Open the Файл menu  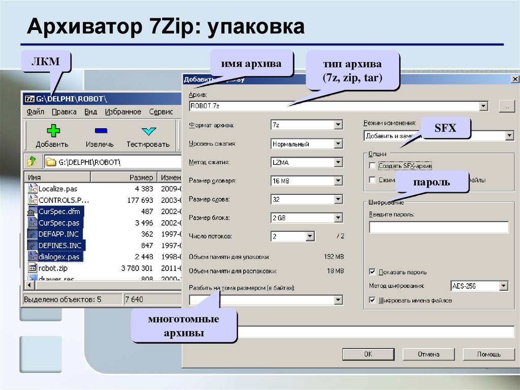pyautogui.click(x=36, y=112)
